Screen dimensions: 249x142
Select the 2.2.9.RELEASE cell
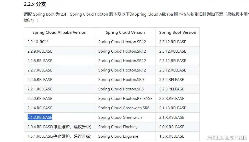coord(40,51)
